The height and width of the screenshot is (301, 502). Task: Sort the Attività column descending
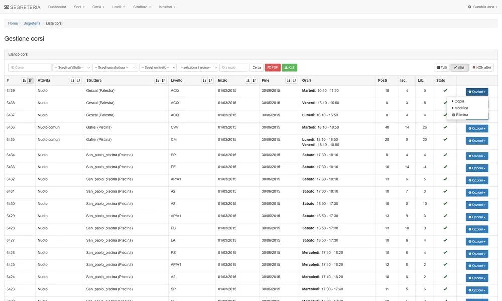tap(79, 81)
